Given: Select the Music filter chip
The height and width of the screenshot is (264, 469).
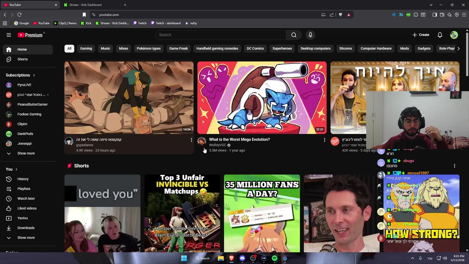Looking at the screenshot, I should tap(106, 48).
